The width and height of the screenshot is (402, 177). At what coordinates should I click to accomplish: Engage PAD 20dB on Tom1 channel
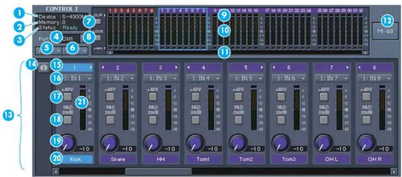[x=196, y=120]
